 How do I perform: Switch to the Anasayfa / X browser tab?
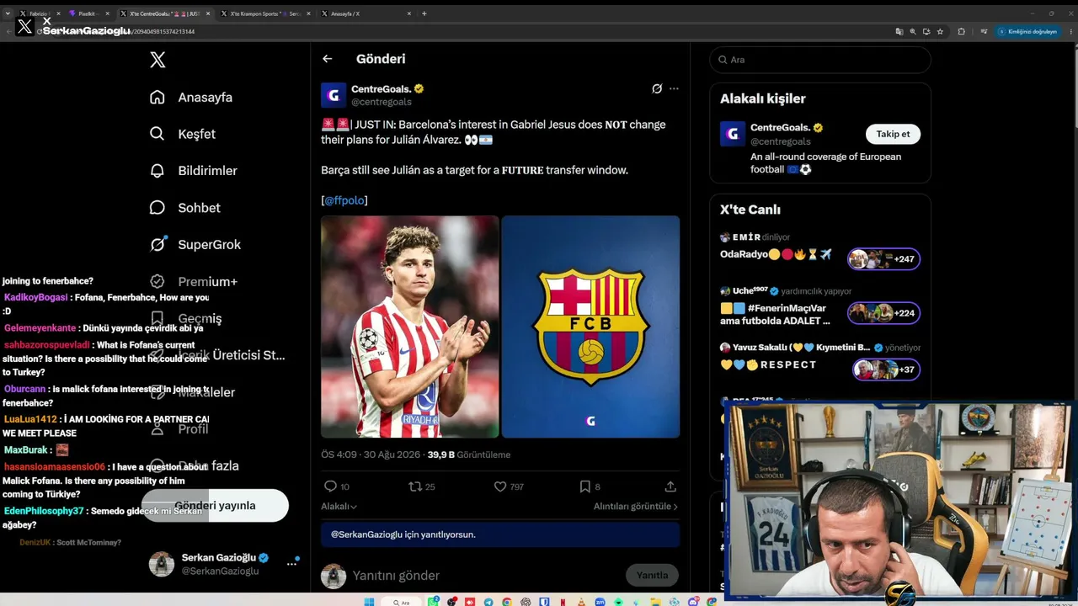366,13
